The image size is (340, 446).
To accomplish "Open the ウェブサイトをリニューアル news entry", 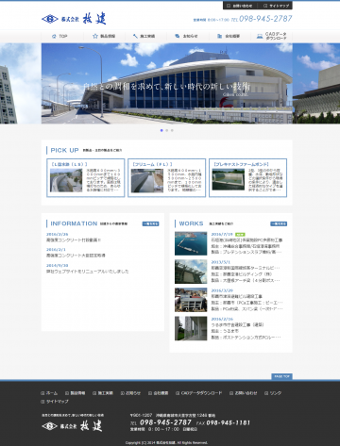I will coord(88,272).
